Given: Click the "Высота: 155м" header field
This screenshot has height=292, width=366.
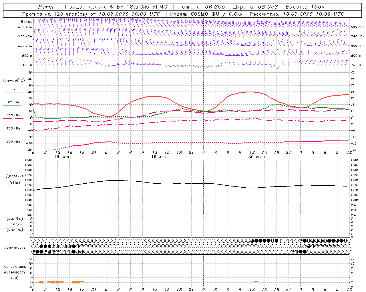Looking at the screenshot, I should pyautogui.click(x=305, y=7).
